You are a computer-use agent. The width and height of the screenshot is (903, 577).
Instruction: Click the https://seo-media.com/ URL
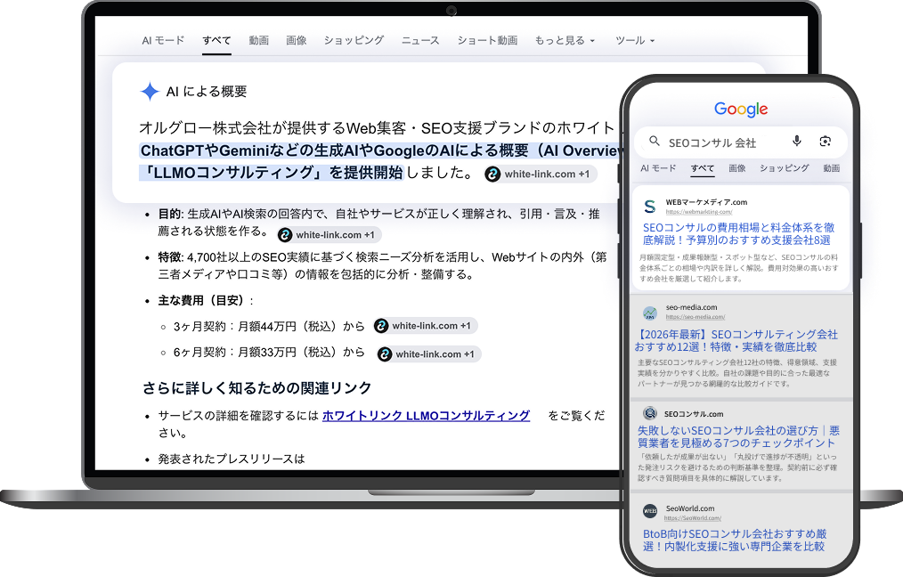(696, 317)
